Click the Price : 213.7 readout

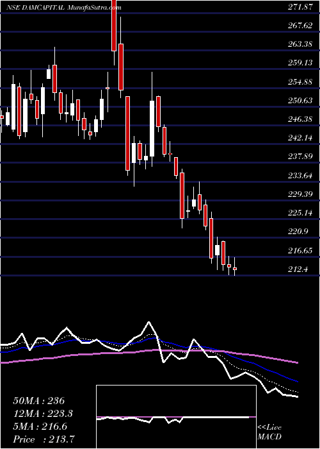(45, 439)
